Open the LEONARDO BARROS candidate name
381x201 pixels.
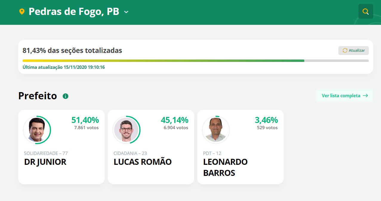(x=225, y=167)
